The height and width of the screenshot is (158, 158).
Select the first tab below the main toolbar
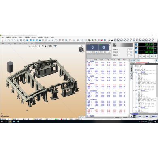[3, 43]
